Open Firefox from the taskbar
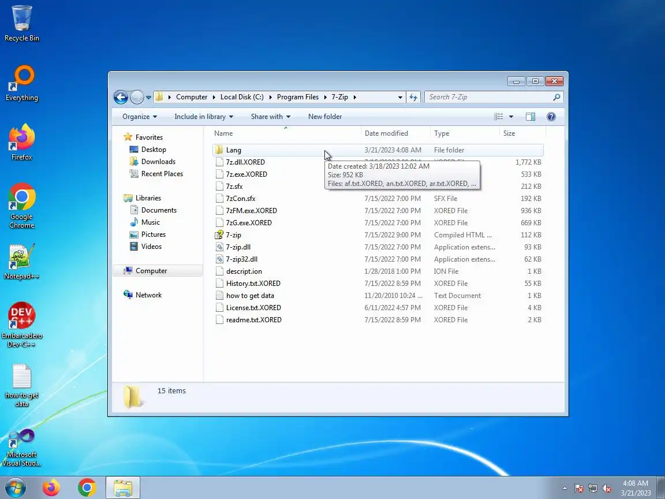The image size is (665, 499). click(51, 487)
